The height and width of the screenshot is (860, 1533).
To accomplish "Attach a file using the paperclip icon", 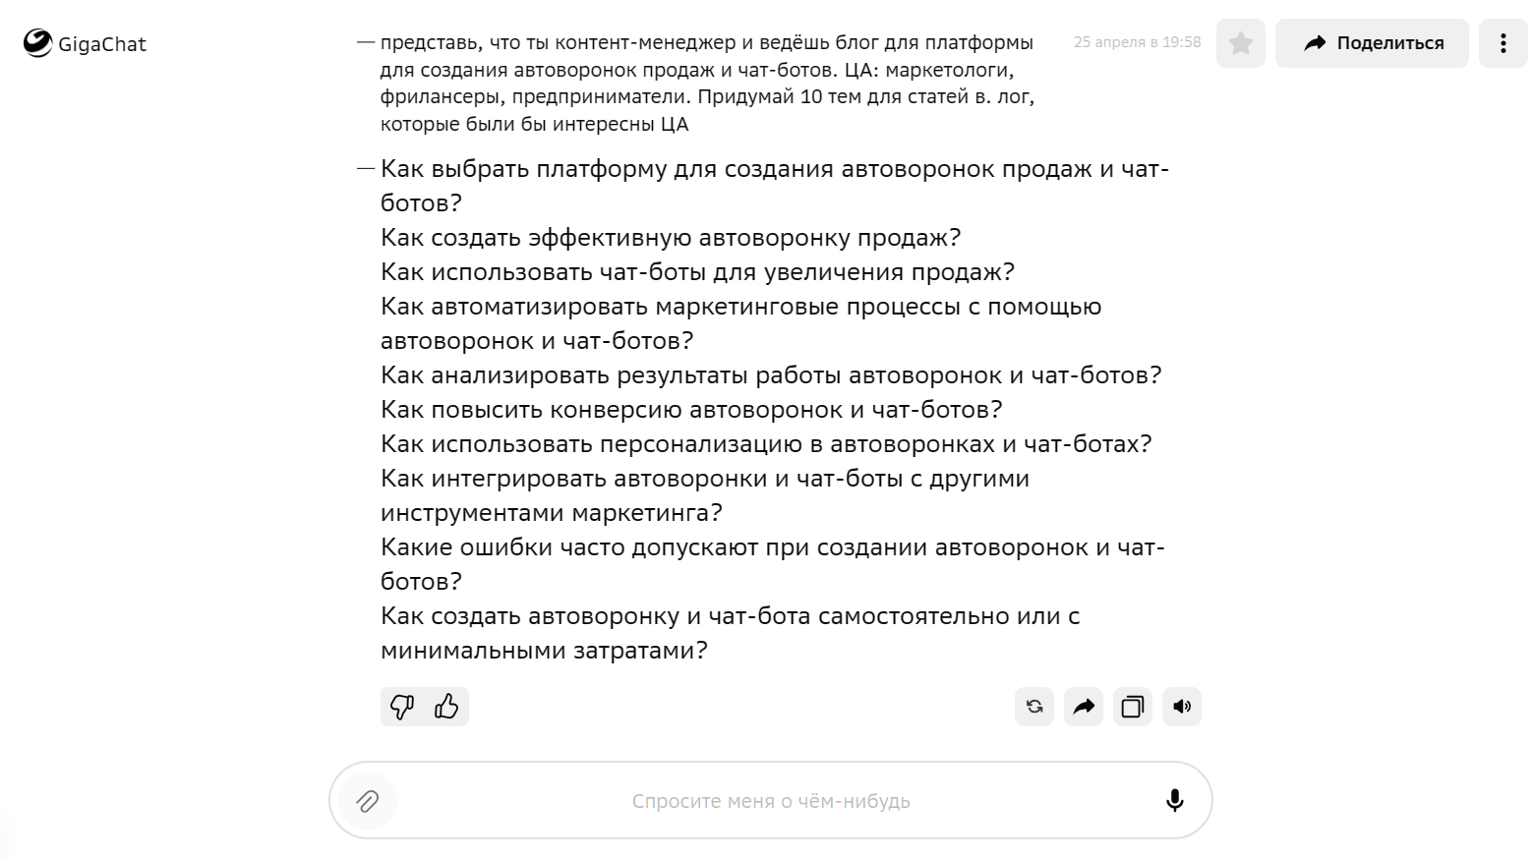I will click(x=367, y=801).
